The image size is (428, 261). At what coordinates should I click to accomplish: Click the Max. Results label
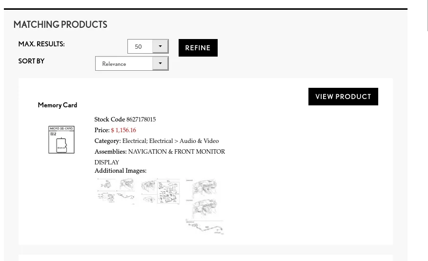click(41, 44)
